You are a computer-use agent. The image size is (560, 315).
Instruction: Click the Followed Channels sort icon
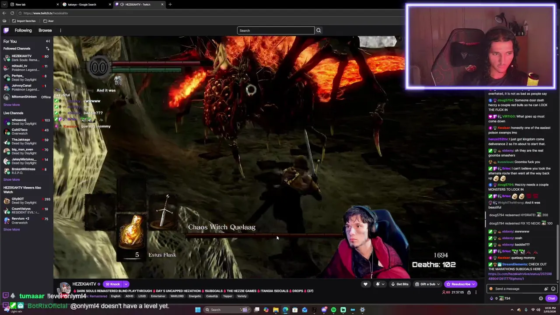48,49
